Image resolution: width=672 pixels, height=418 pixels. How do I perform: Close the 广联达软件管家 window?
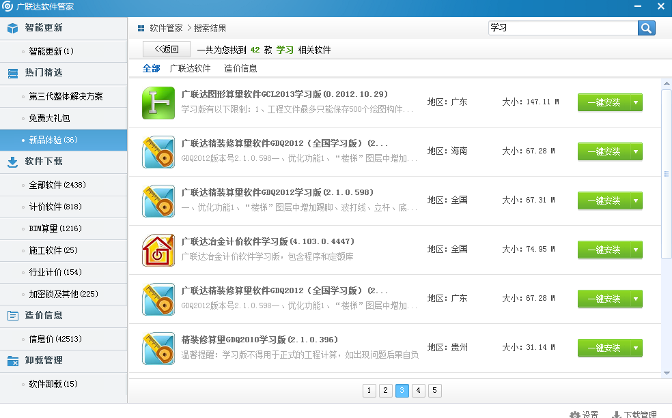[661, 6]
